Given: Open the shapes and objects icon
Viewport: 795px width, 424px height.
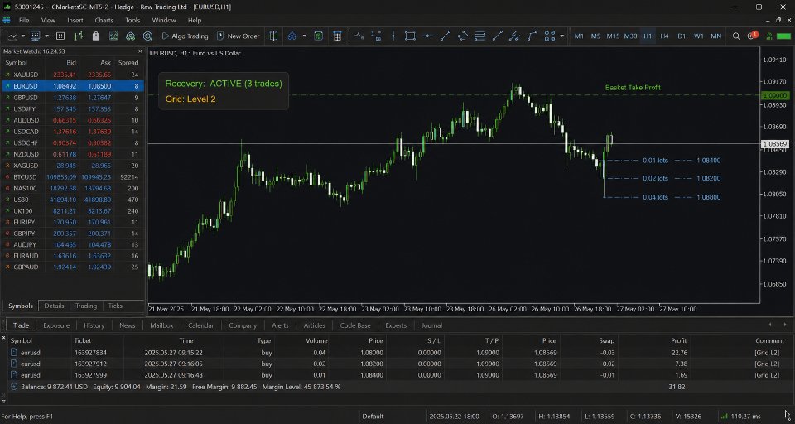Looking at the screenshot, I should [550, 36].
